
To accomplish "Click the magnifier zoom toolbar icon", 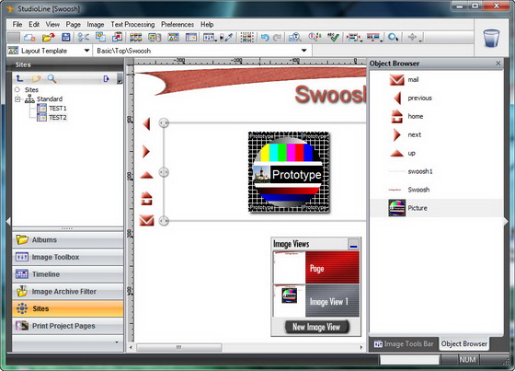I will pos(393,38).
